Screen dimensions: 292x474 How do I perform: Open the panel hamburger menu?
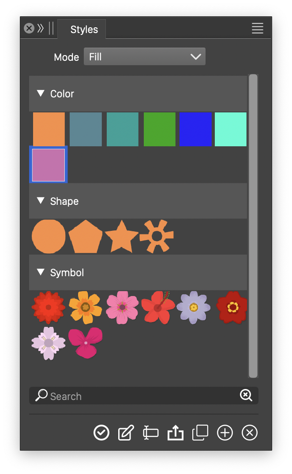(258, 29)
